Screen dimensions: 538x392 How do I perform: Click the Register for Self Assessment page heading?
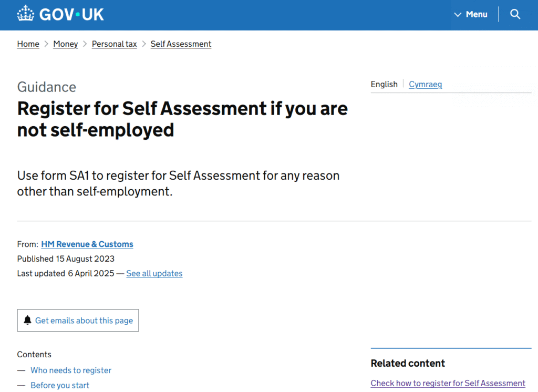[182, 119]
